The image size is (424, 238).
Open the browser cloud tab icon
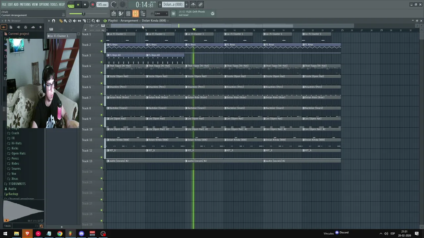(33, 27)
